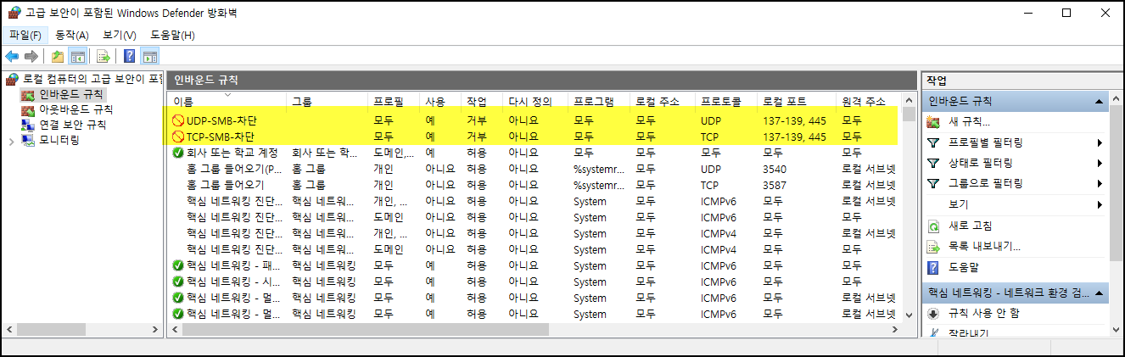This screenshot has width=1125, height=357.
Task: Click the monitor icon beside 모니터링
Action: (28, 140)
